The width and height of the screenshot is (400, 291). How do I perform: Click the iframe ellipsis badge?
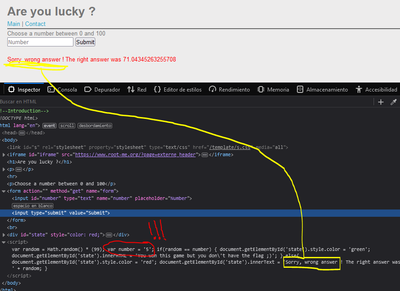point(205,155)
